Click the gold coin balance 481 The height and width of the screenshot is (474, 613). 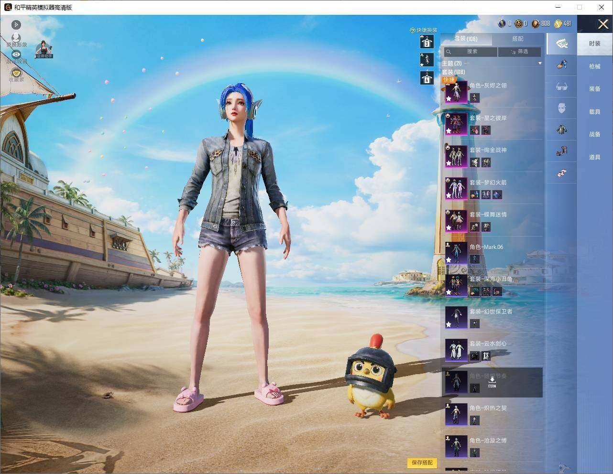[x=562, y=23]
